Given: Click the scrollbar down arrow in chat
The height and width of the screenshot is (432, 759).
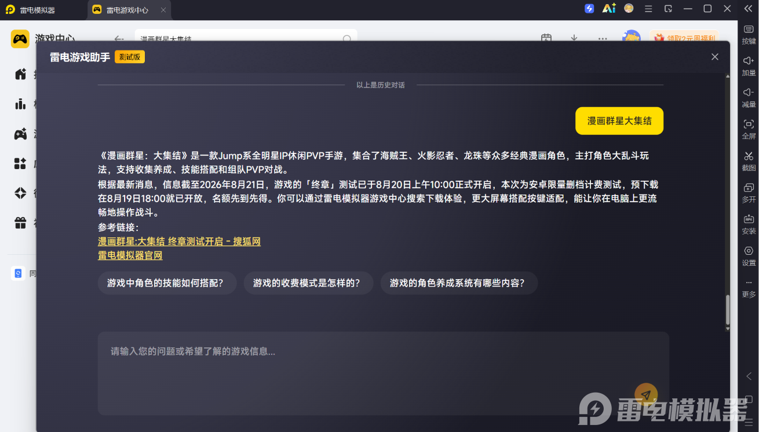Looking at the screenshot, I should click(x=728, y=329).
